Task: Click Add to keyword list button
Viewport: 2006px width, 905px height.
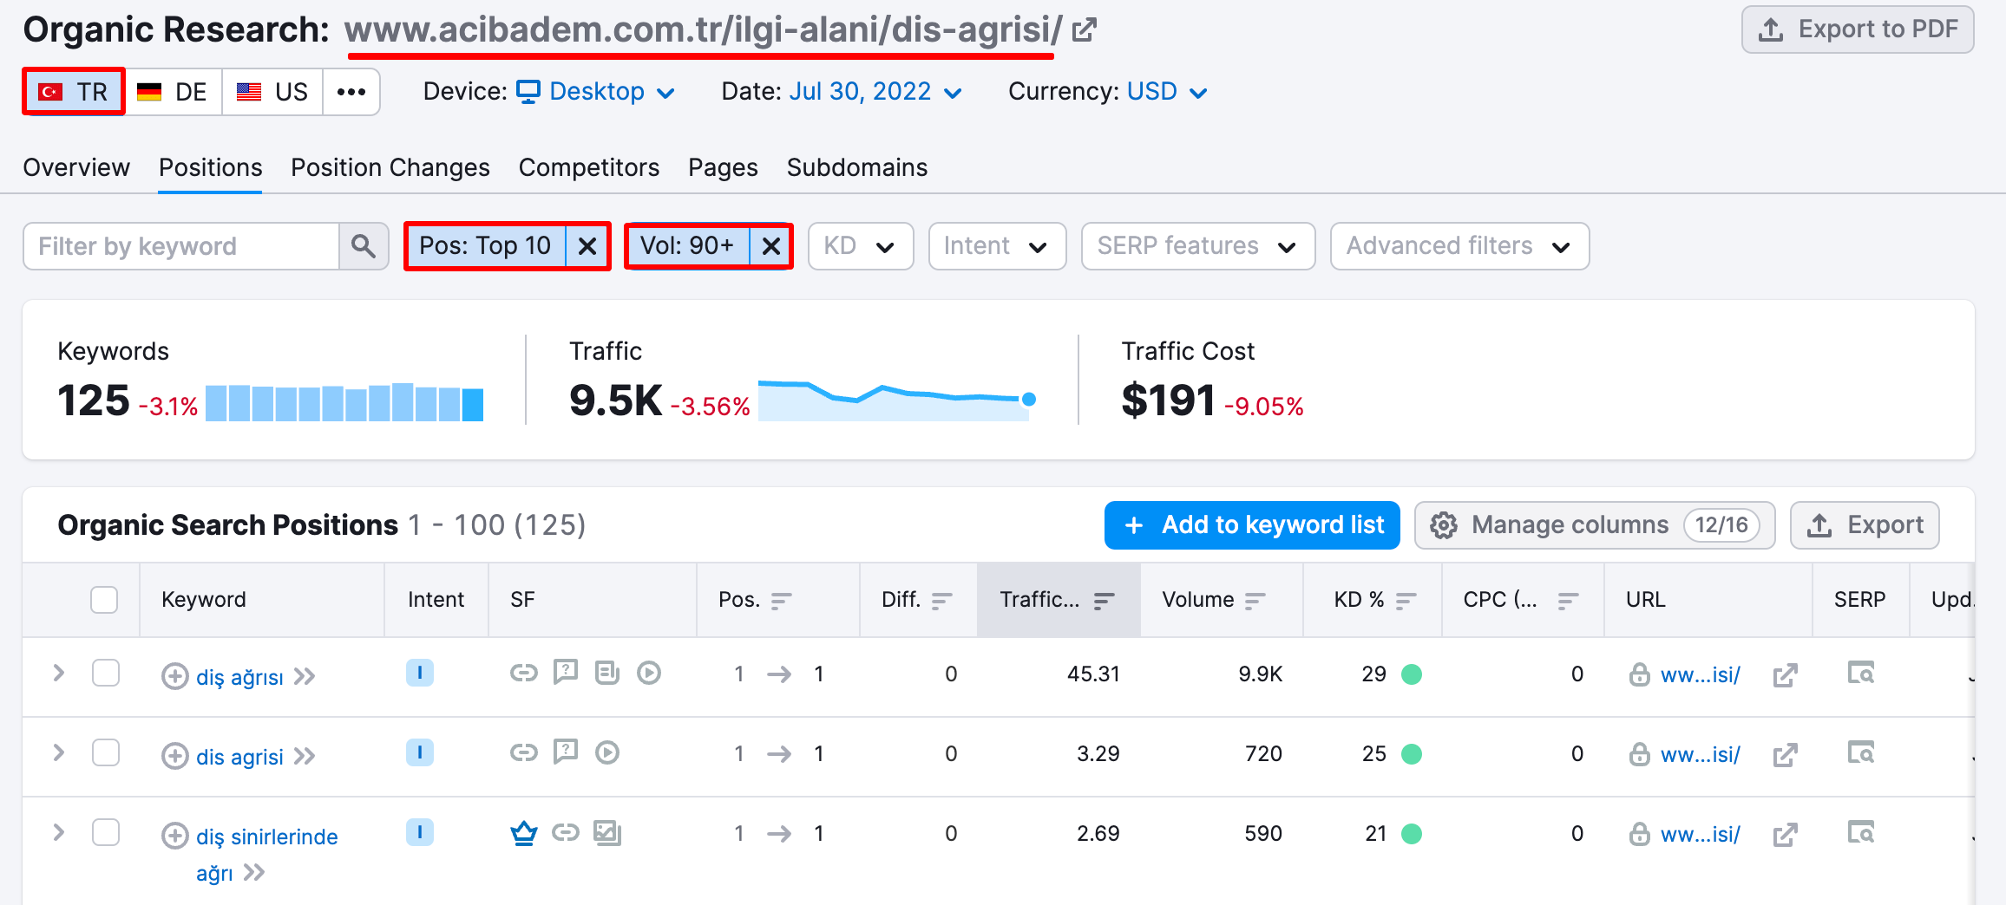Action: click(1252, 525)
